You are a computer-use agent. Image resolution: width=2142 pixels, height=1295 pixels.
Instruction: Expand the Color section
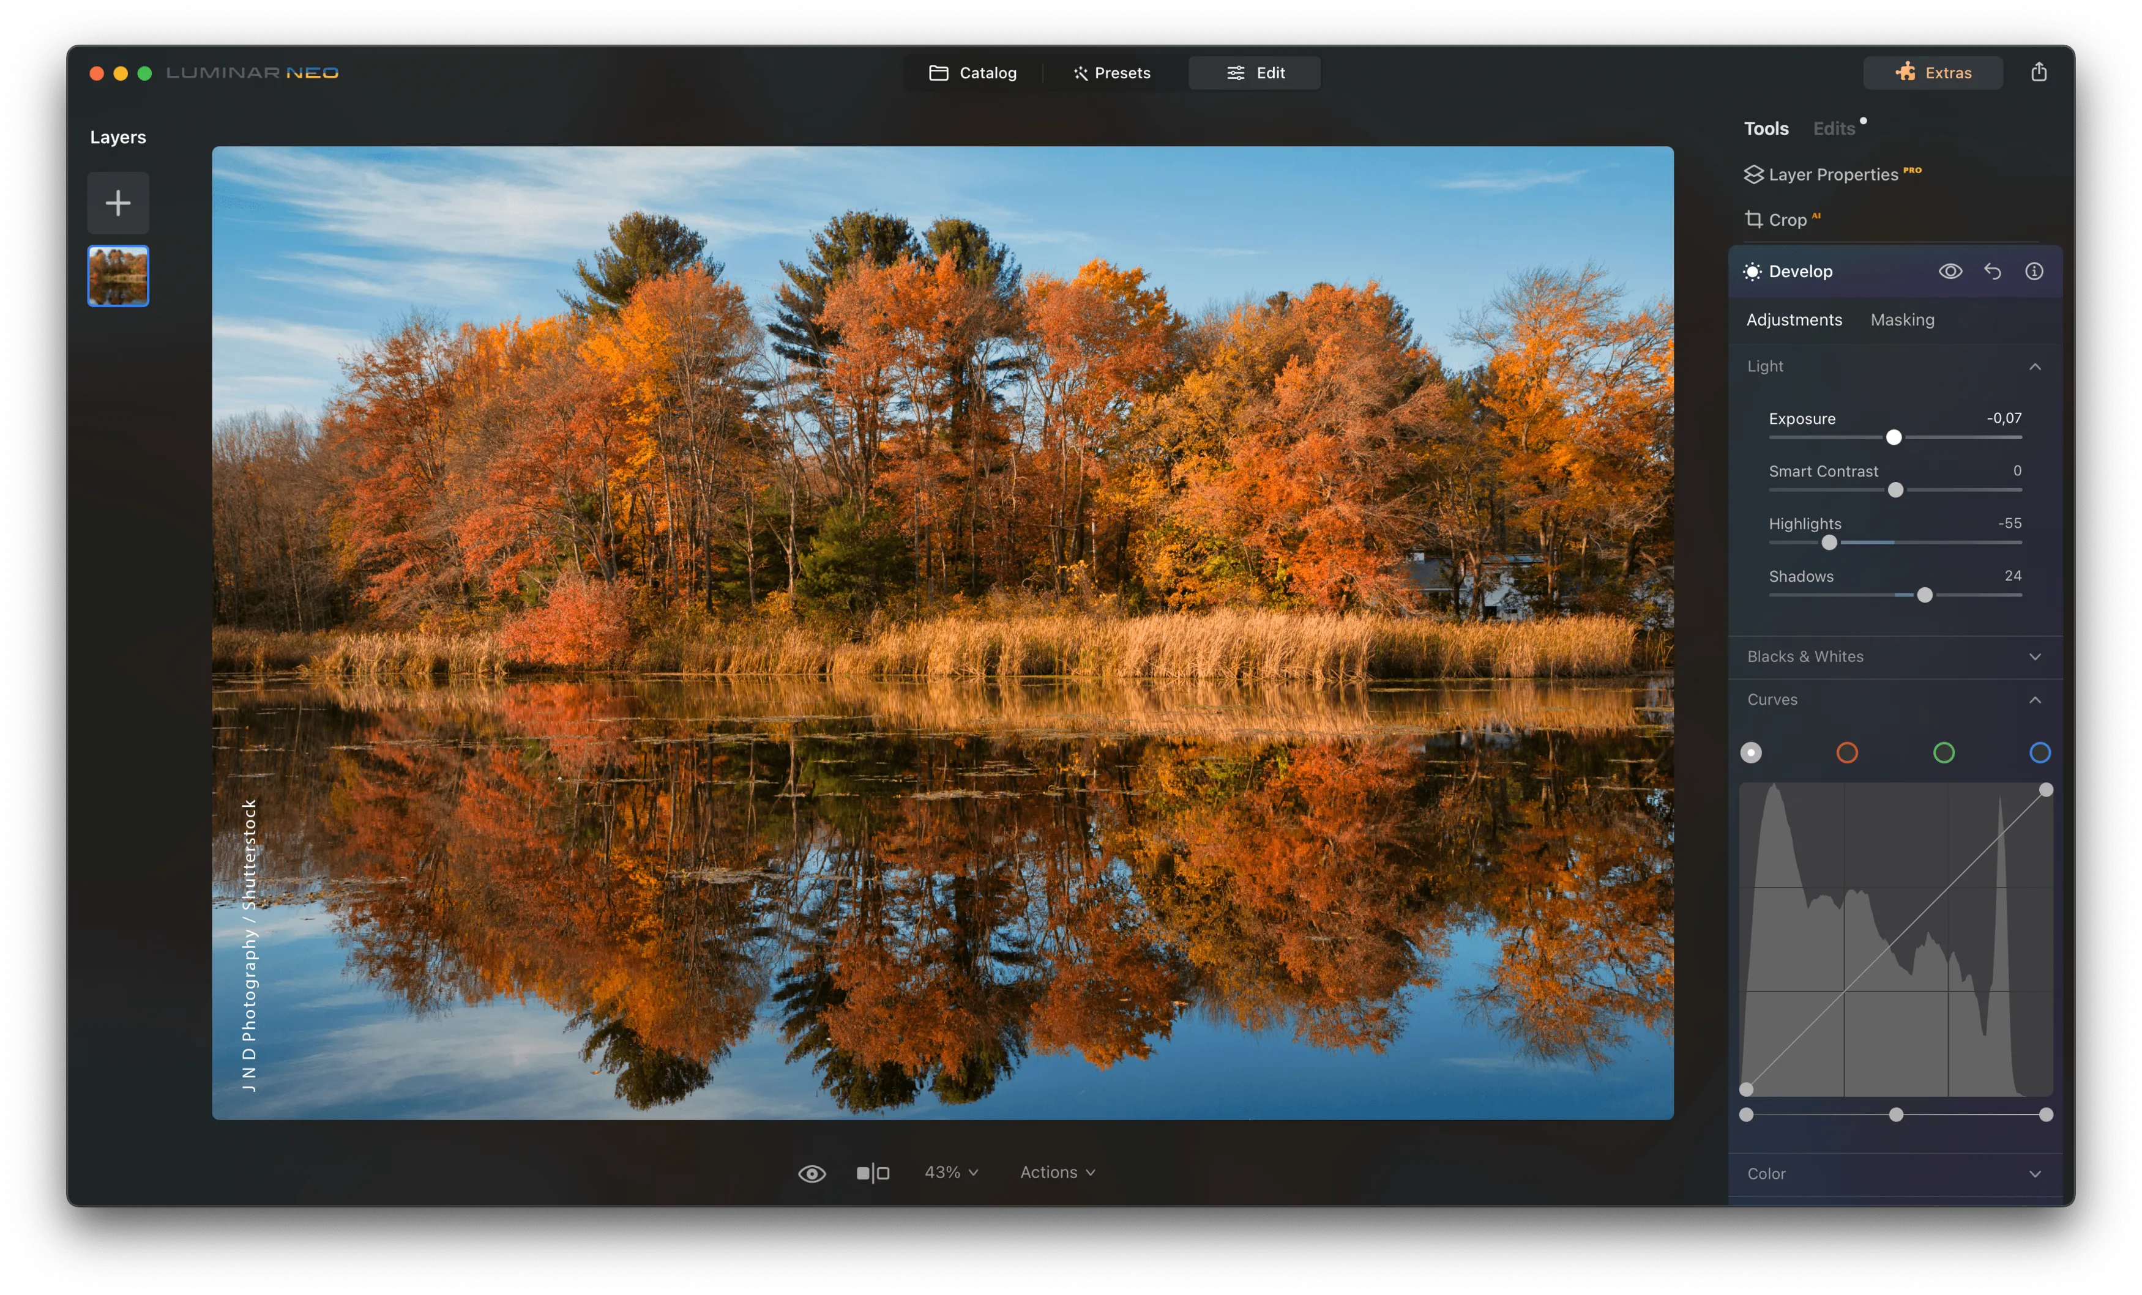[x=1894, y=1173]
